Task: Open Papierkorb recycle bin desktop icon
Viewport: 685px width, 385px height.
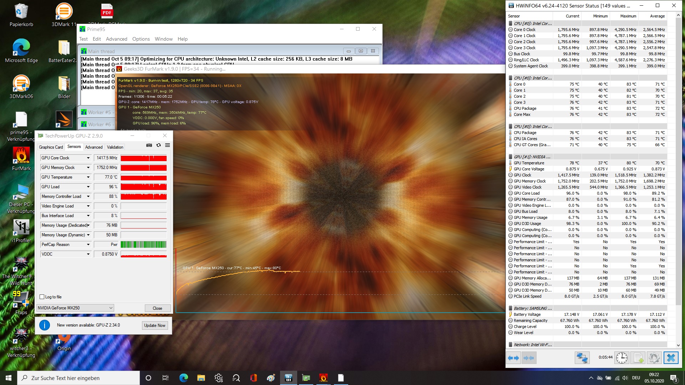Action: click(21, 15)
